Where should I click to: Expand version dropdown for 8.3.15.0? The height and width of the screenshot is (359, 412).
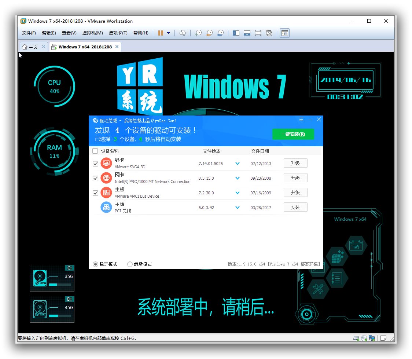coord(238,178)
